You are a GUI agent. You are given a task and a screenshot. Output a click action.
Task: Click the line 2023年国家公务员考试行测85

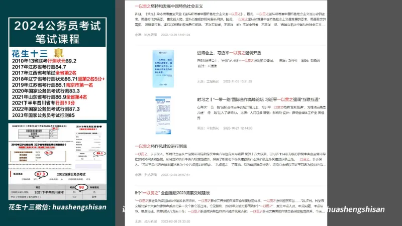pos(43,116)
